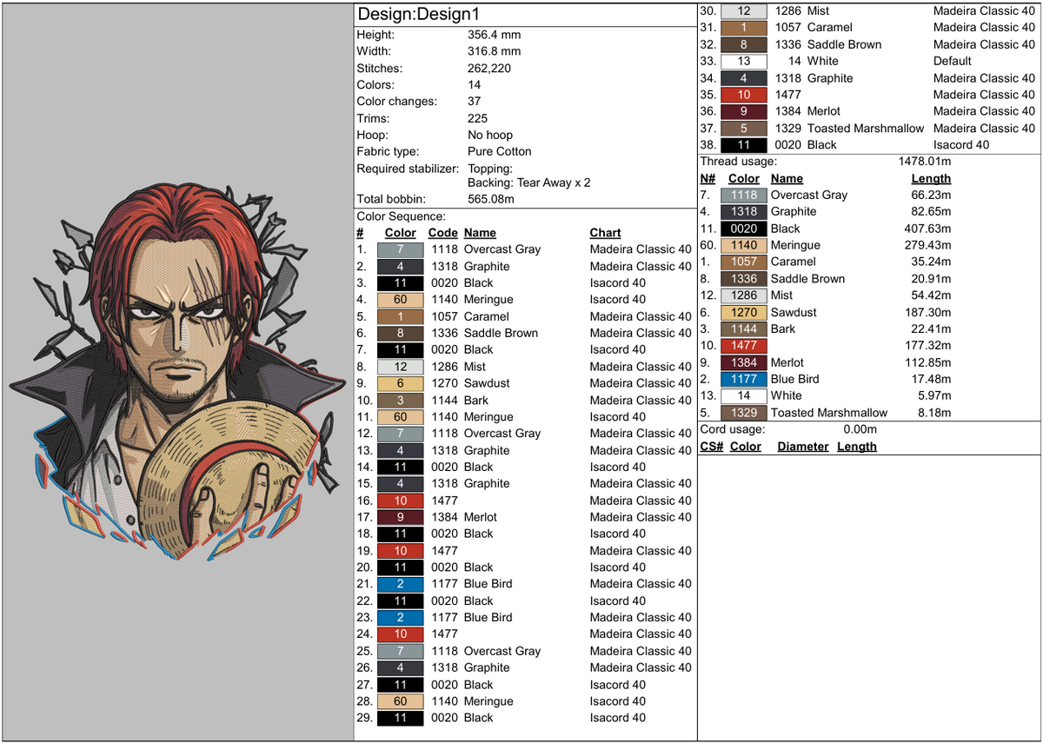Click Blue Bird swatch in sequence row 21
1043x743 pixels.
click(401, 584)
